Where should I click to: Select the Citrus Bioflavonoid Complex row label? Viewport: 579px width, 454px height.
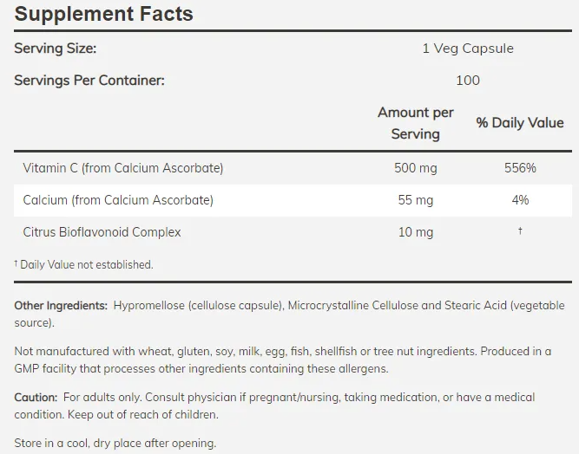click(102, 232)
